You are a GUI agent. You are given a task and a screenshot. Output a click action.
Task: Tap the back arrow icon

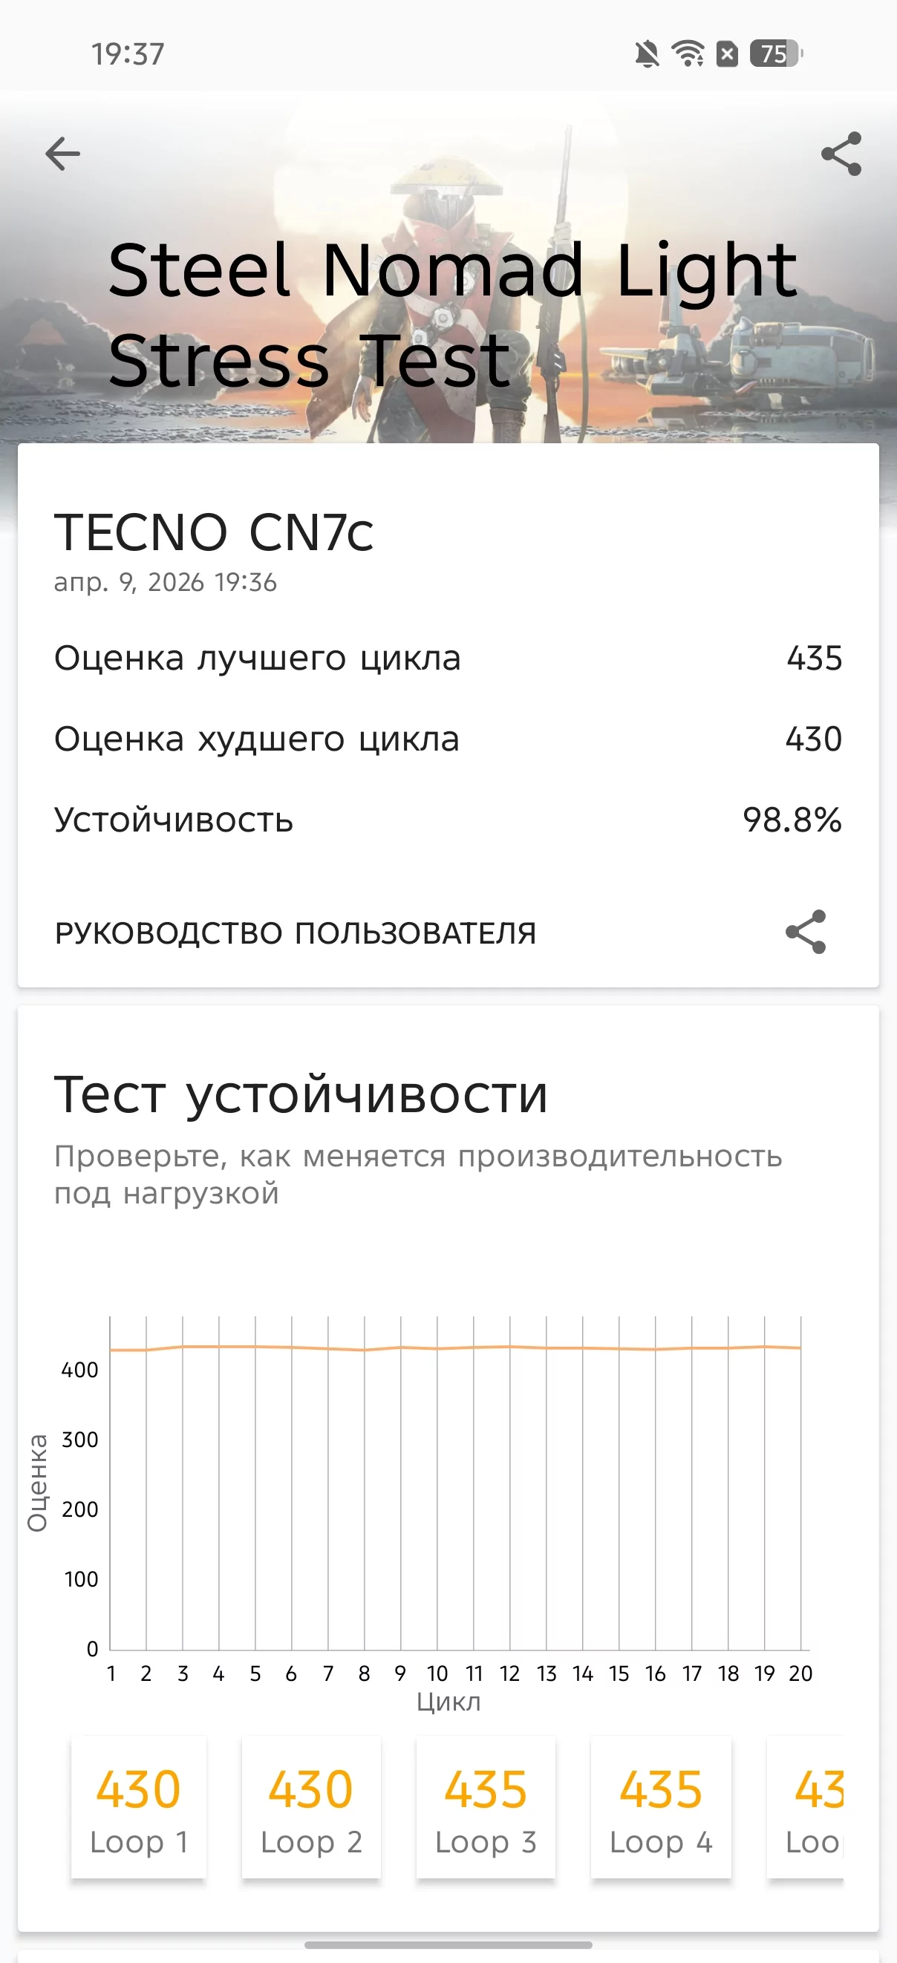click(62, 154)
